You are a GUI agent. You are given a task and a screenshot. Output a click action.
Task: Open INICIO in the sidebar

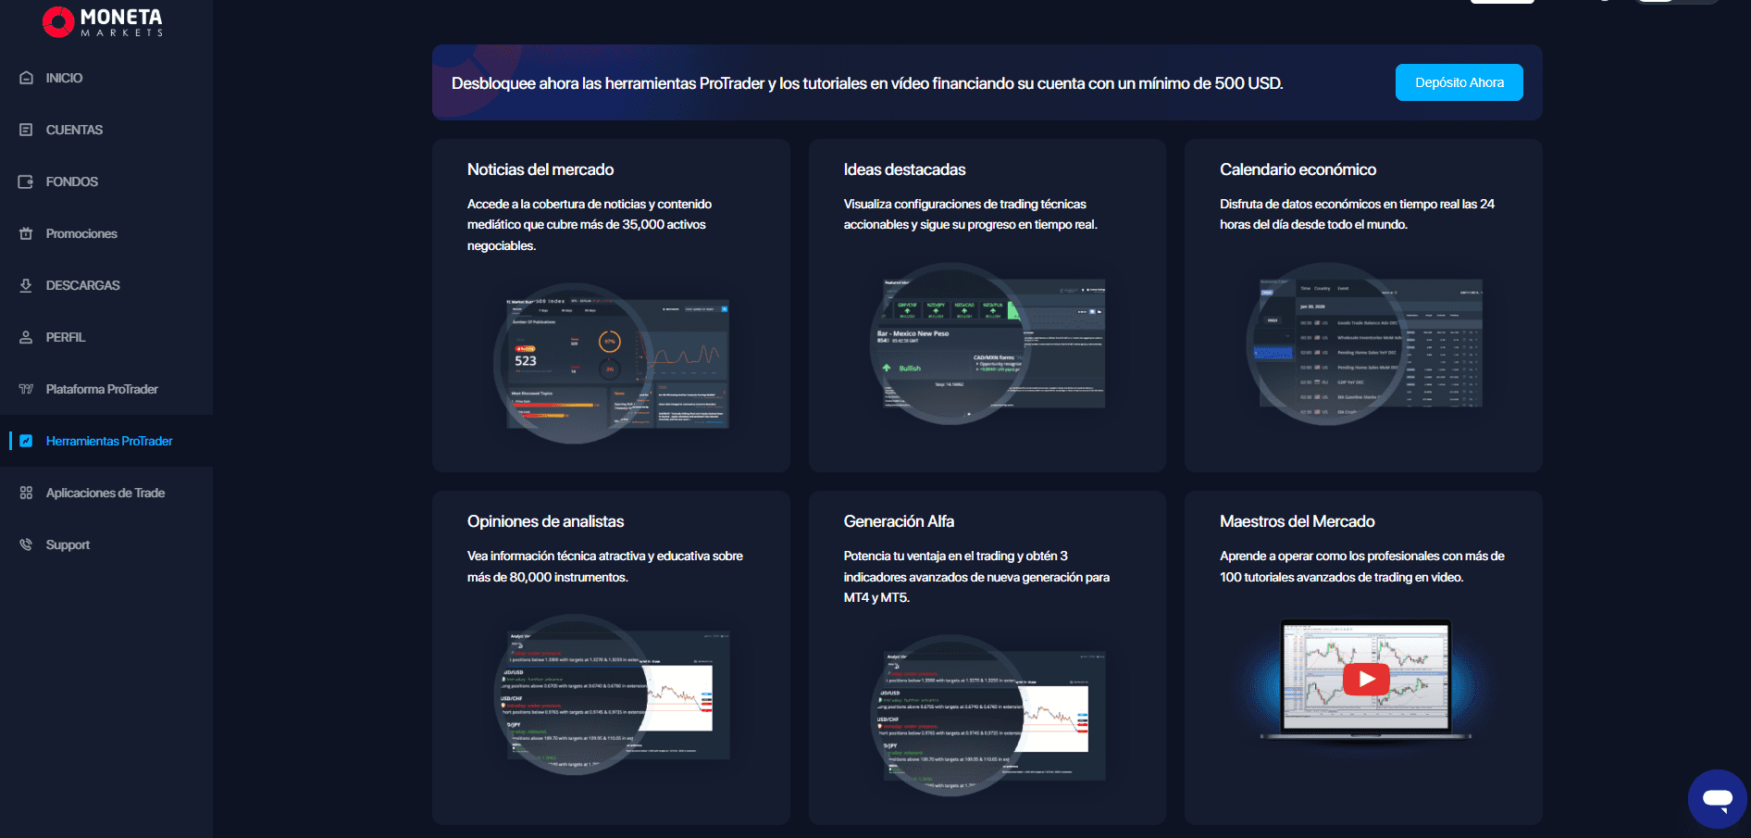pyautogui.click(x=64, y=78)
